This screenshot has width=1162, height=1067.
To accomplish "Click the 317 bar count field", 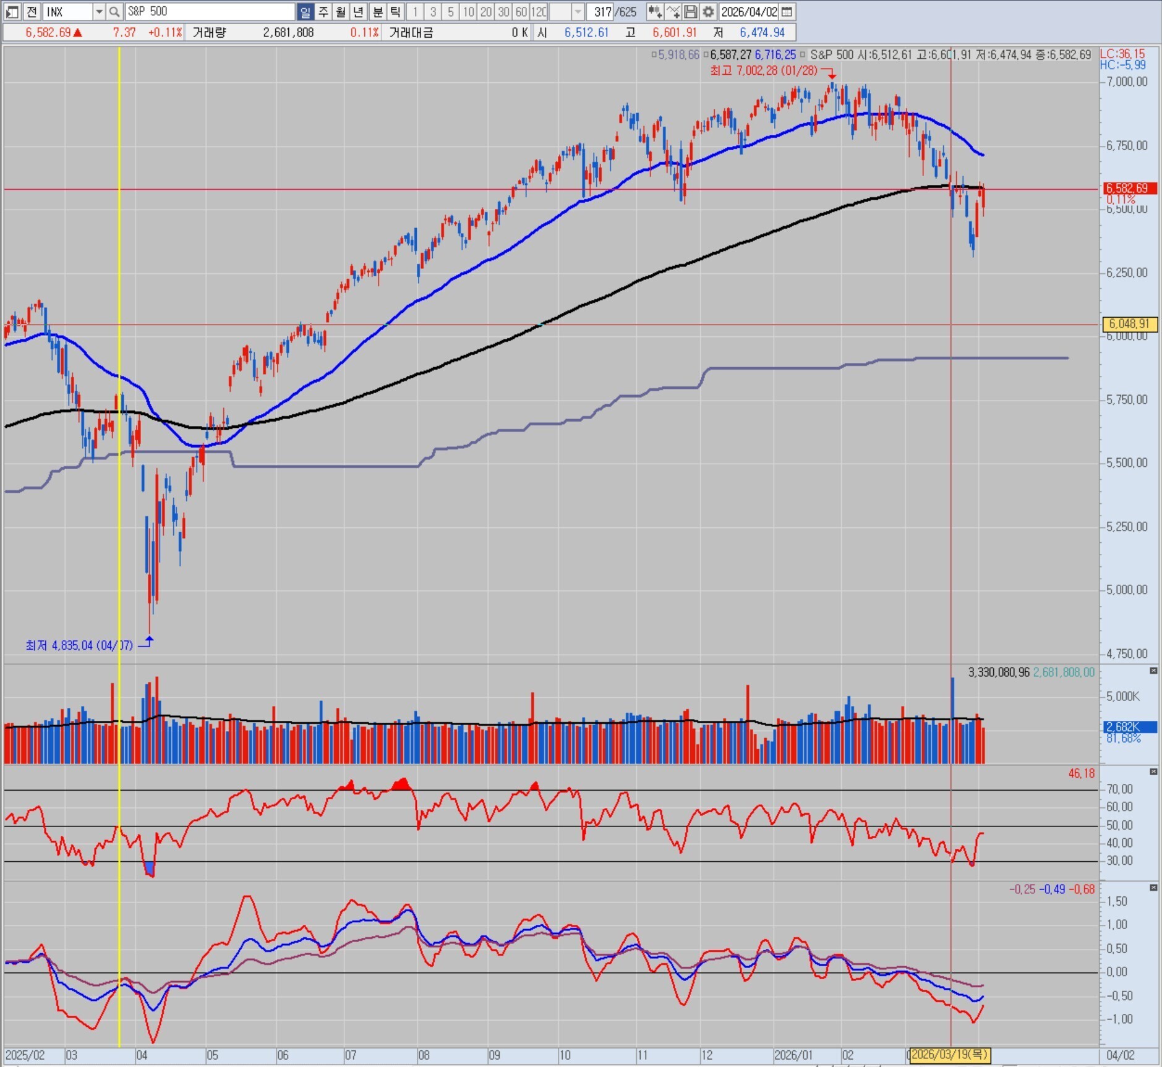I will (x=600, y=11).
